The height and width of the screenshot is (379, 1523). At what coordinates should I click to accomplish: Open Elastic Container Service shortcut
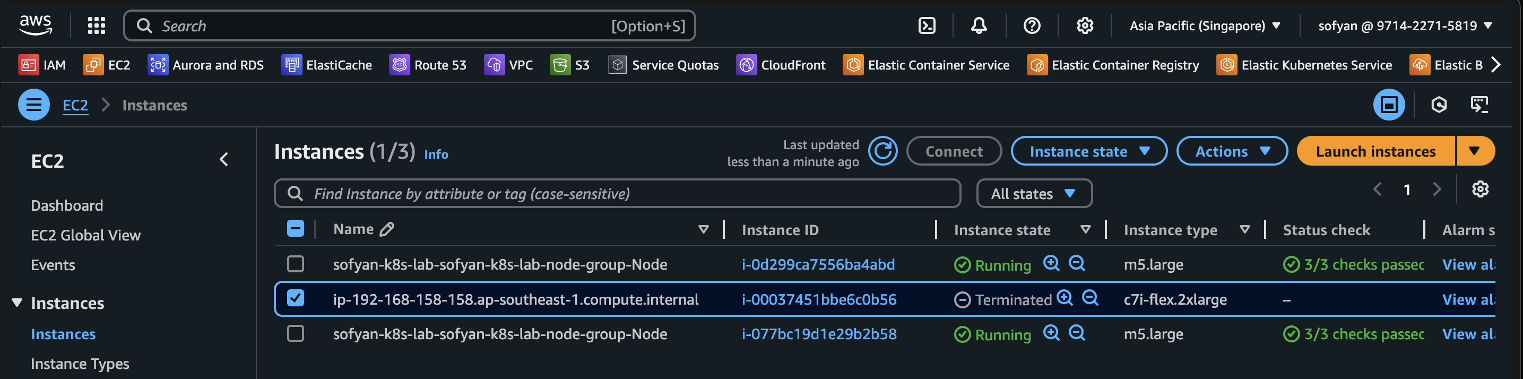927,65
